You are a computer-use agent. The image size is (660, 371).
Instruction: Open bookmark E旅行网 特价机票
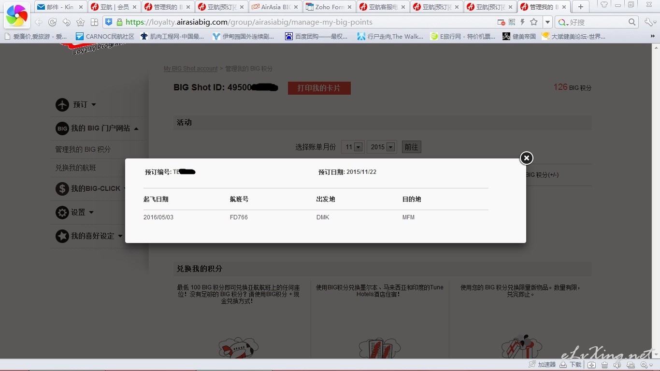(x=463, y=36)
